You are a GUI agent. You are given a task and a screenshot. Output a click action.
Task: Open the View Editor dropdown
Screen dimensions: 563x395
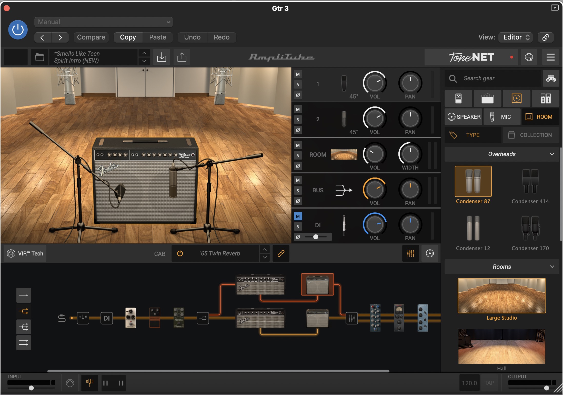pyautogui.click(x=516, y=37)
